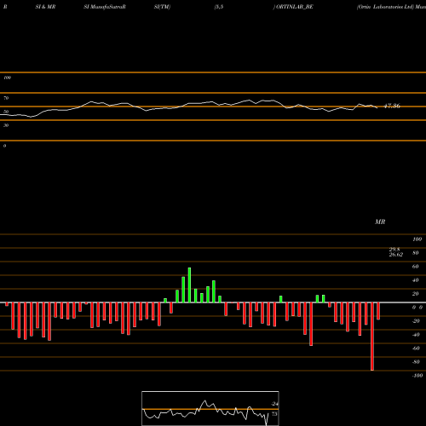Click the -100 label on MR axis
Viewport: 426px width, 426px height.
[417, 376]
